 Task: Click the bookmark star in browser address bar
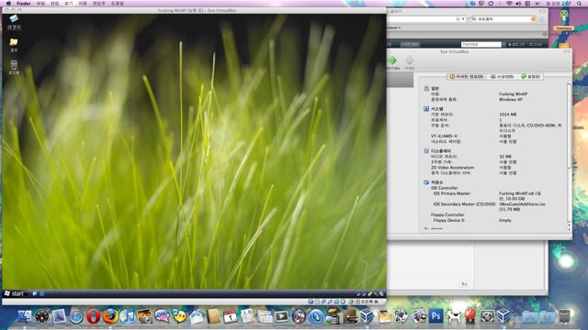tap(458, 18)
